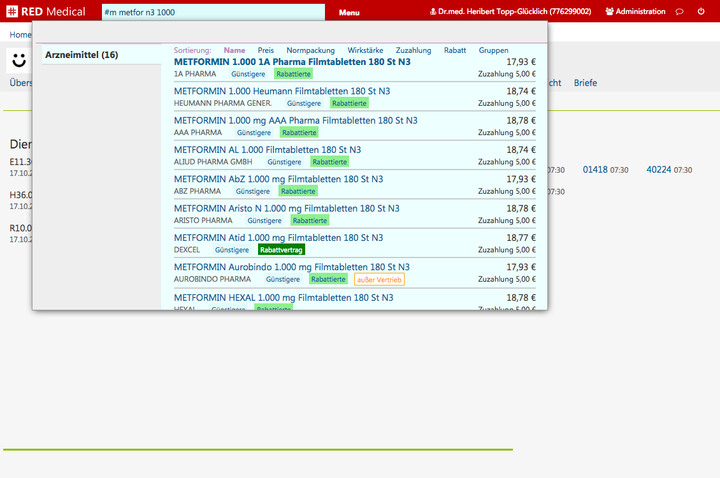Sort results by Name
The width and height of the screenshot is (720, 478).
[x=234, y=50]
